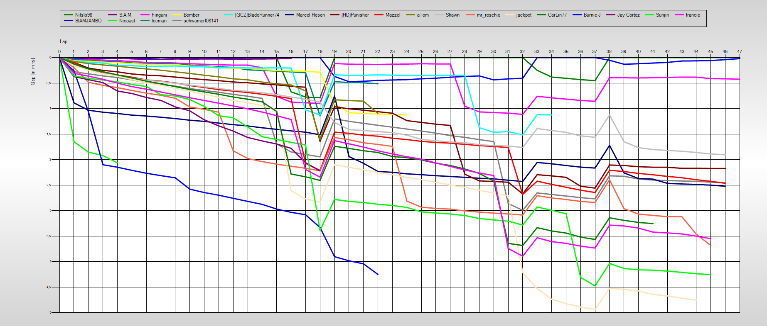This screenshot has height=326, width=767.
Task: Select the CarLin77 legend entry
Action: tap(557, 15)
